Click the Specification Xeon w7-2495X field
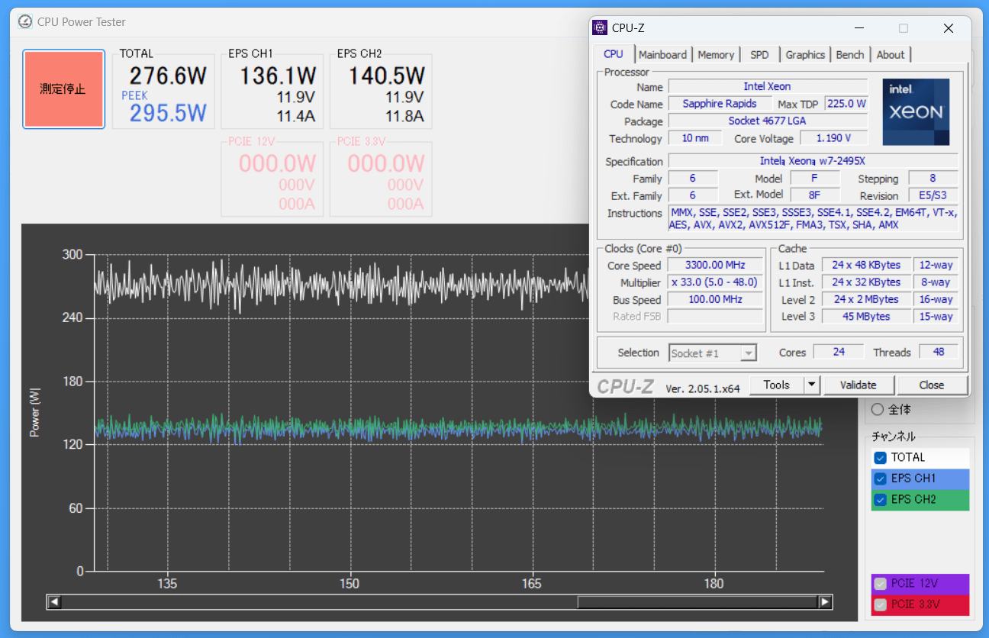 (813, 161)
